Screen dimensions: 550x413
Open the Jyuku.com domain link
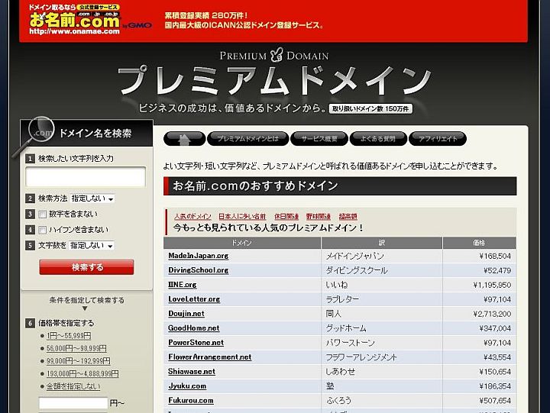187,386
